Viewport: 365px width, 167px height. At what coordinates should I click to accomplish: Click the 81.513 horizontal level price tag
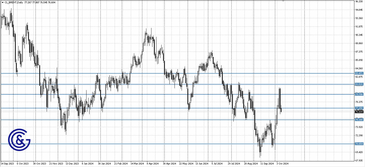[359, 84]
